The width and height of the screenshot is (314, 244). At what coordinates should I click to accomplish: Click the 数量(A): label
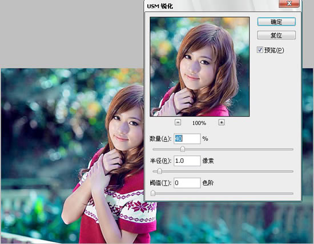pos(160,139)
